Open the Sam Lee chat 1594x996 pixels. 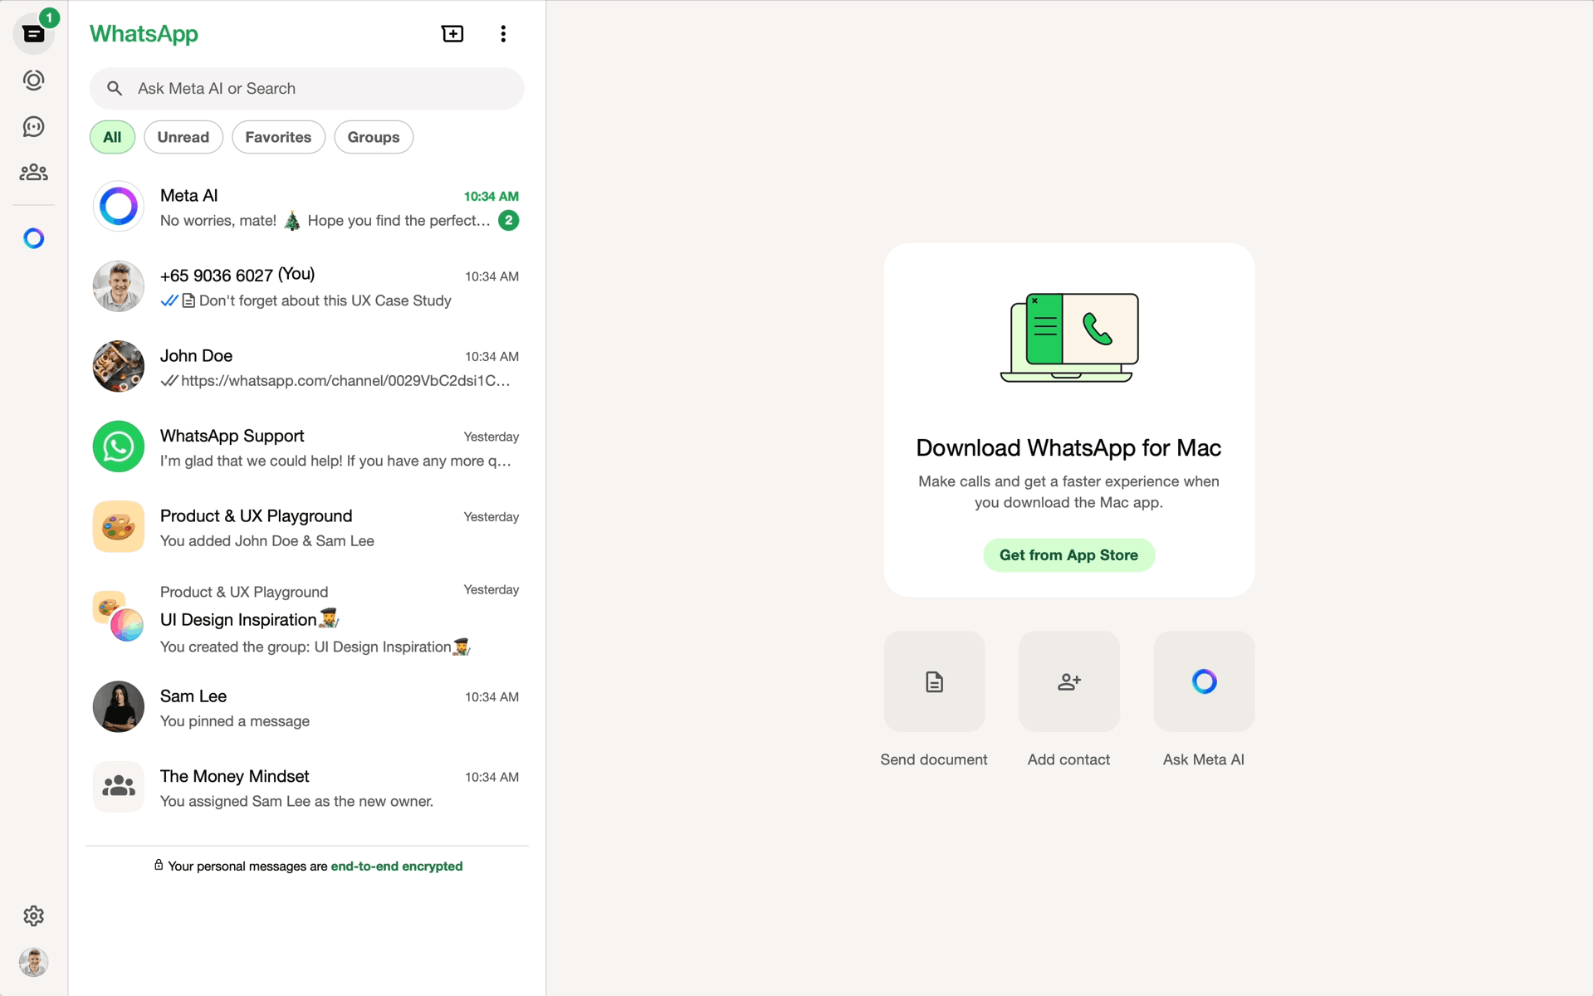tap(306, 708)
